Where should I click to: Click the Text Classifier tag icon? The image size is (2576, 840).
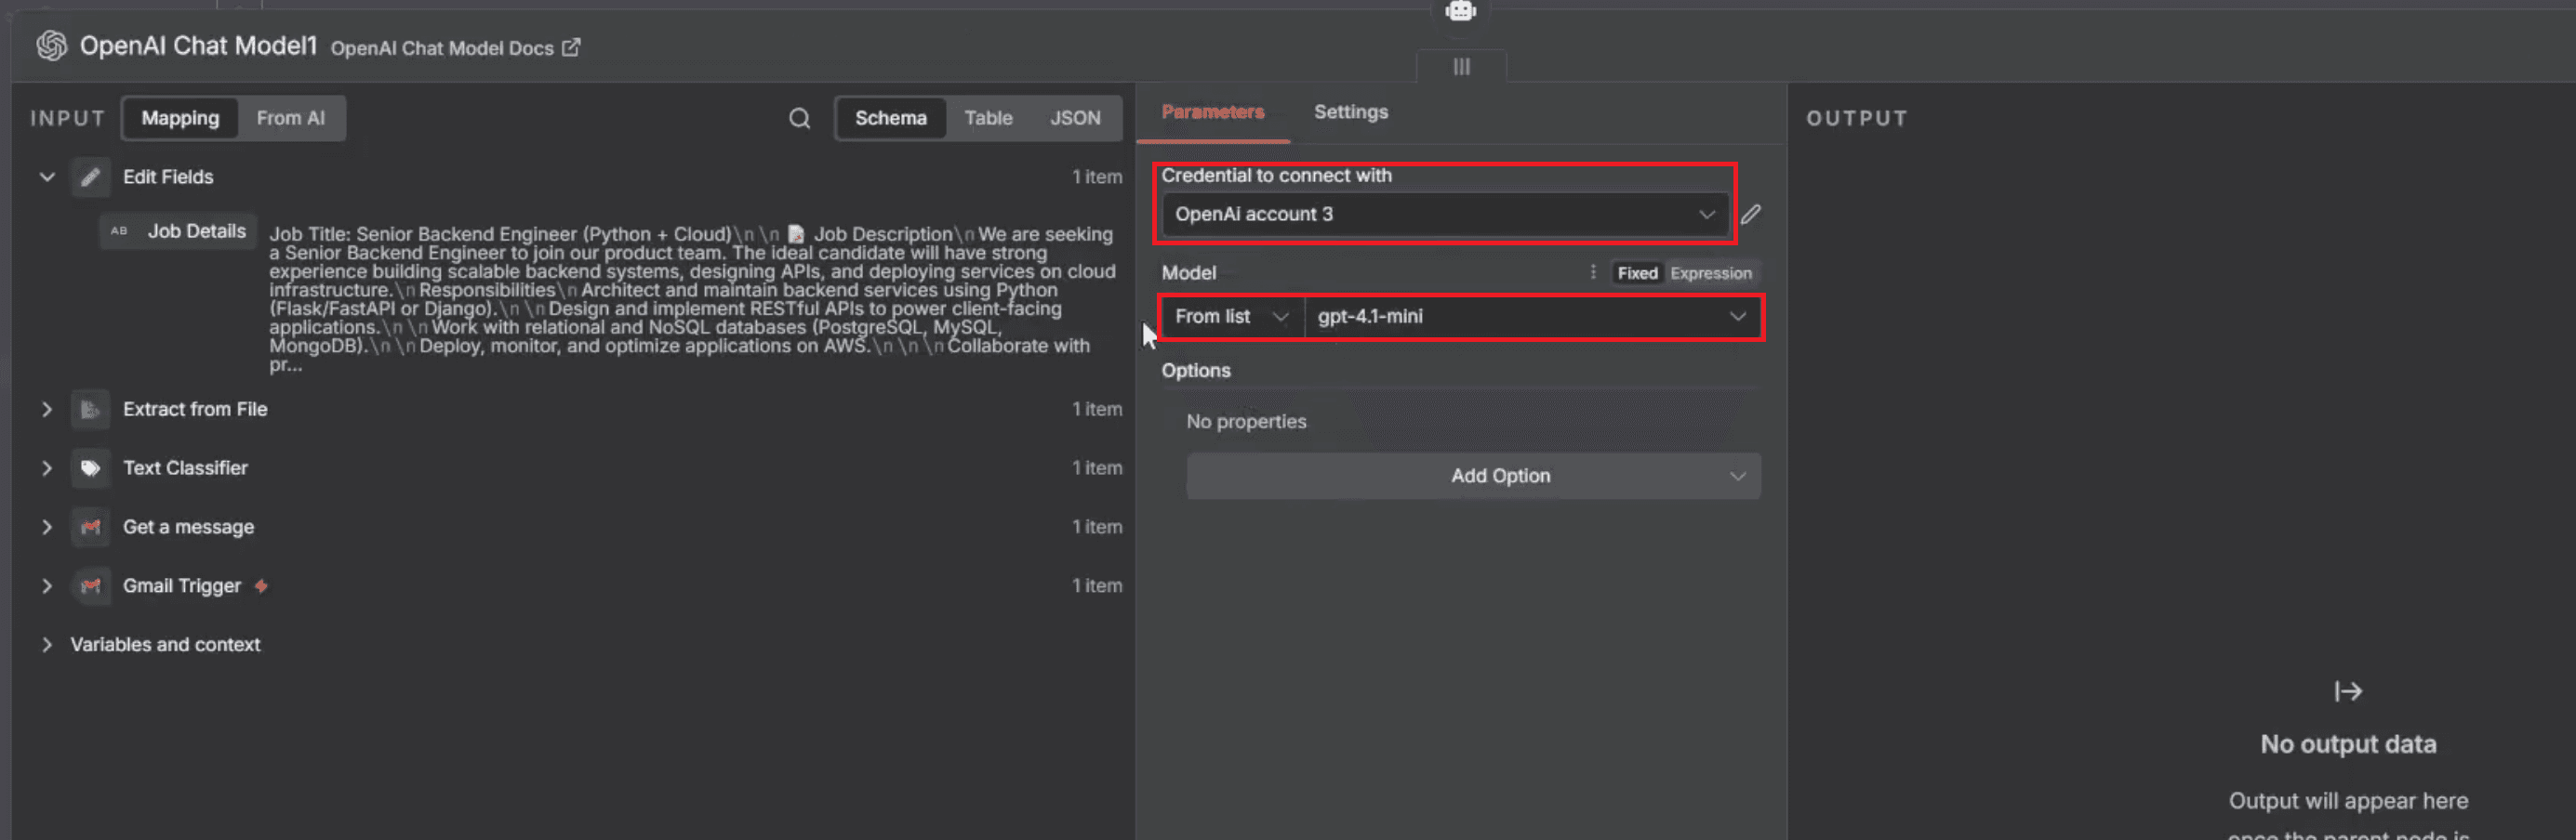click(x=90, y=468)
